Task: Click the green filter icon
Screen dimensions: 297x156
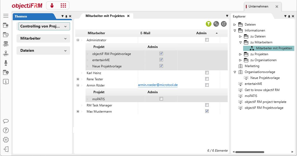Action: click(208, 24)
